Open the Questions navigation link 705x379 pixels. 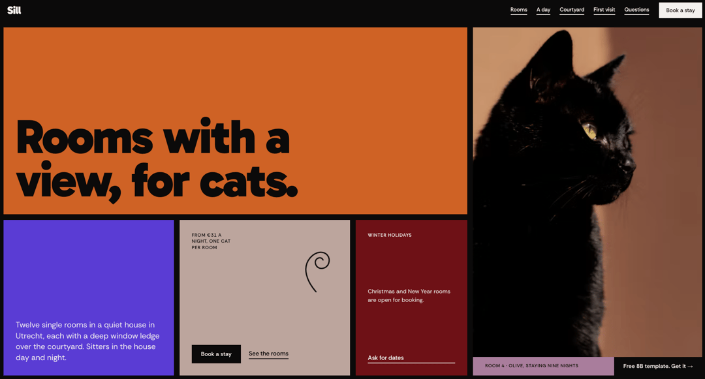[x=636, y=10]
